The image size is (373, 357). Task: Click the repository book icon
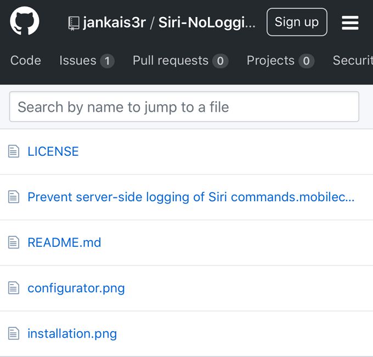coord(74,23)
